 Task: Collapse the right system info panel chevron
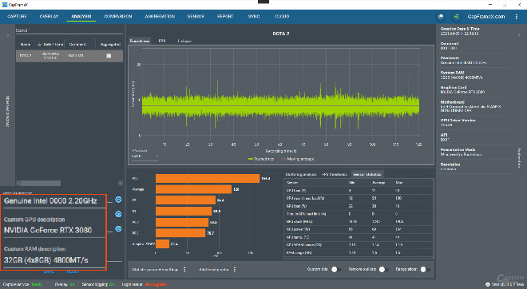[x=519, y=35]
